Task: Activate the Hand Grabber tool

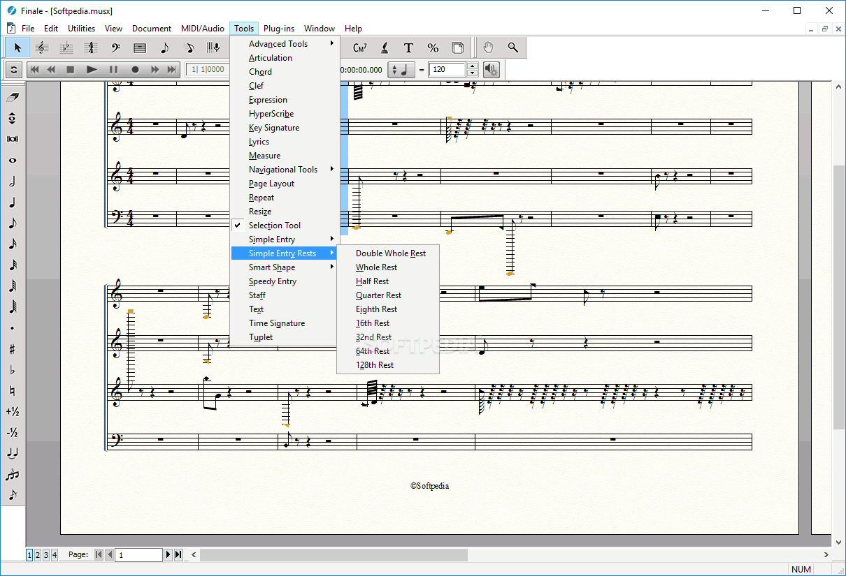Action: pos(489,47)
